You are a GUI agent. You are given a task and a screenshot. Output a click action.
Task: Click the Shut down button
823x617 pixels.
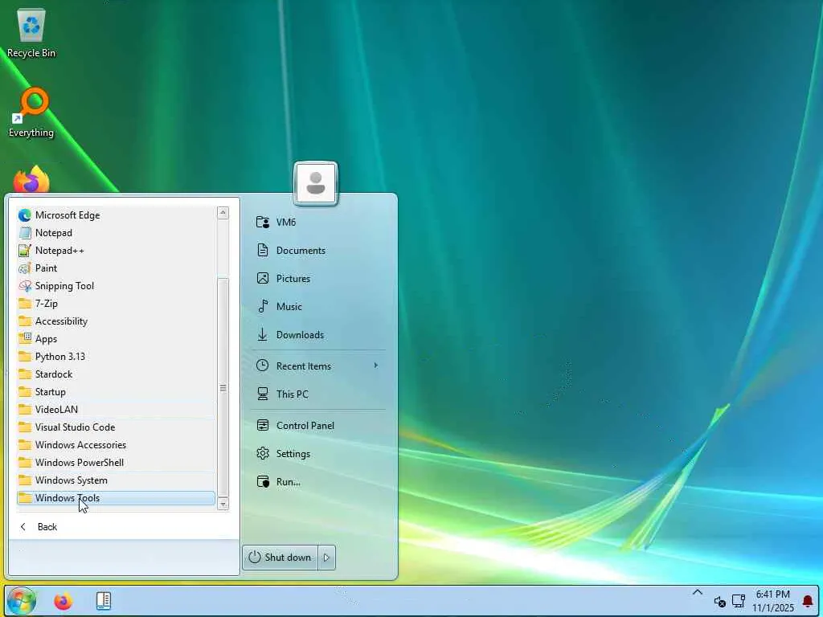280,558
